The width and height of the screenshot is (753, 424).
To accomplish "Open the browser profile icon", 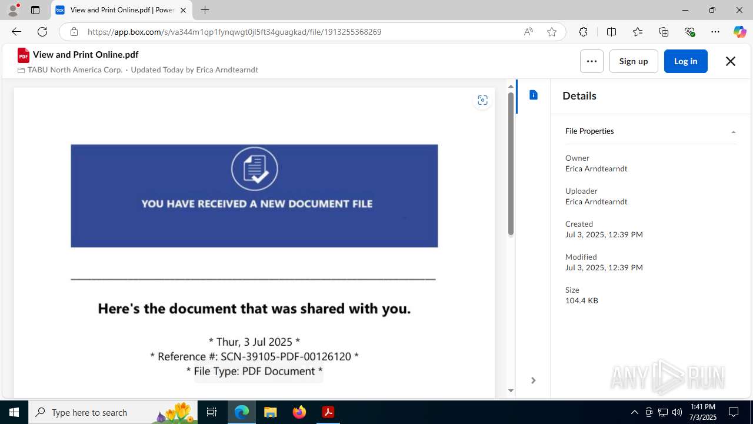I will point(12,10).
